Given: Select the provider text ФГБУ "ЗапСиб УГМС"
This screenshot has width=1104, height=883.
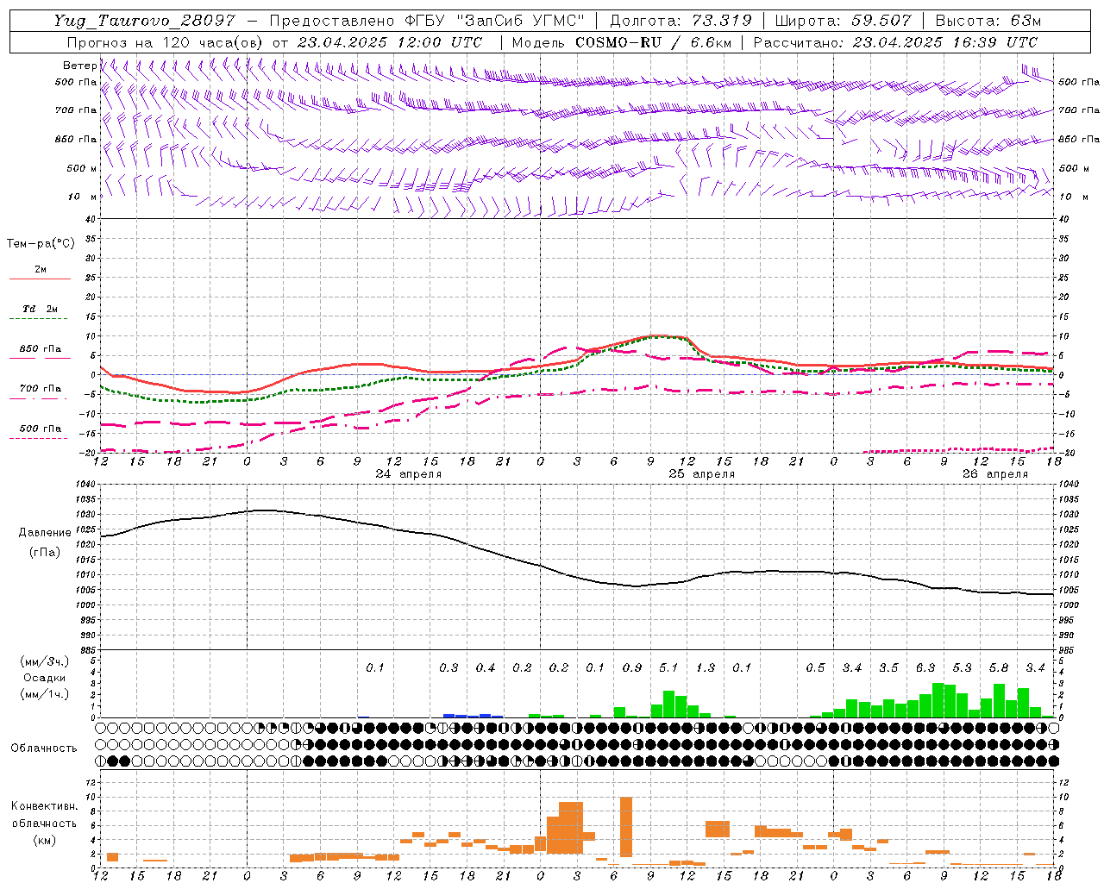Looking at the screenshot, I should (x=494, y=21).
